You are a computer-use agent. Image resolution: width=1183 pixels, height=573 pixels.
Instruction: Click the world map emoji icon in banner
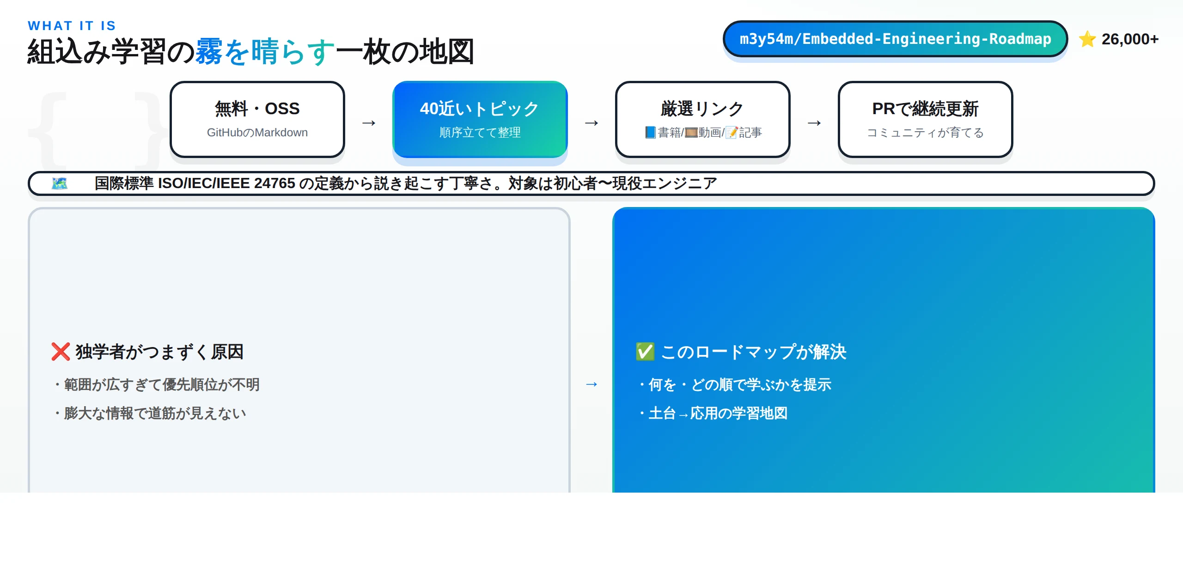coord(60,183)
